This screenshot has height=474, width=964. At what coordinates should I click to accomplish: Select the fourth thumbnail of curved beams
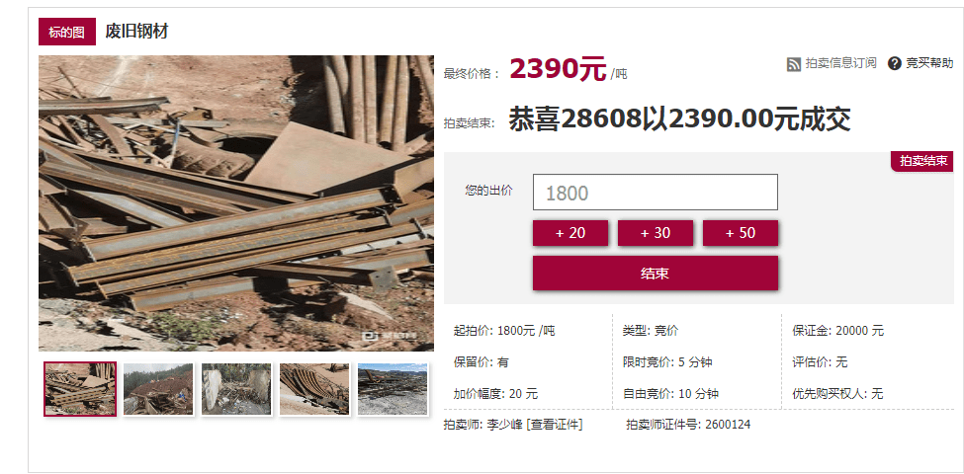click(314, 389)
